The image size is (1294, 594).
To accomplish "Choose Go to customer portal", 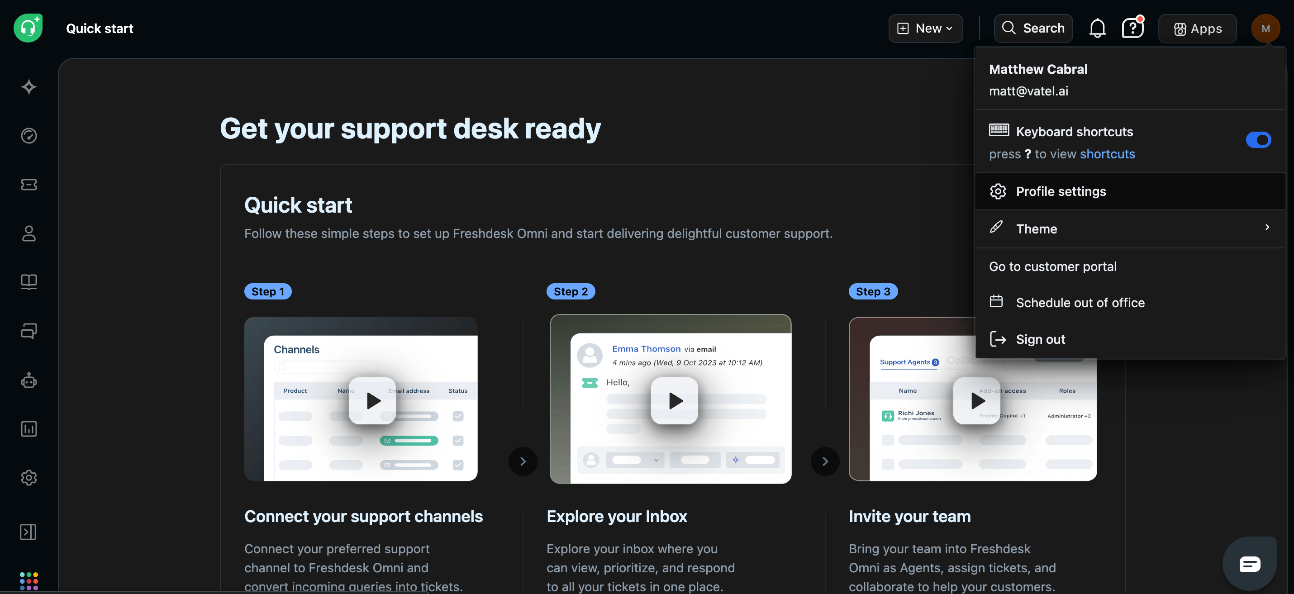I will [x=1052, y=266].
